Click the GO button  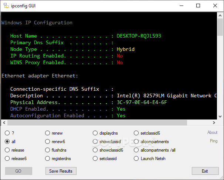(18, 171)
